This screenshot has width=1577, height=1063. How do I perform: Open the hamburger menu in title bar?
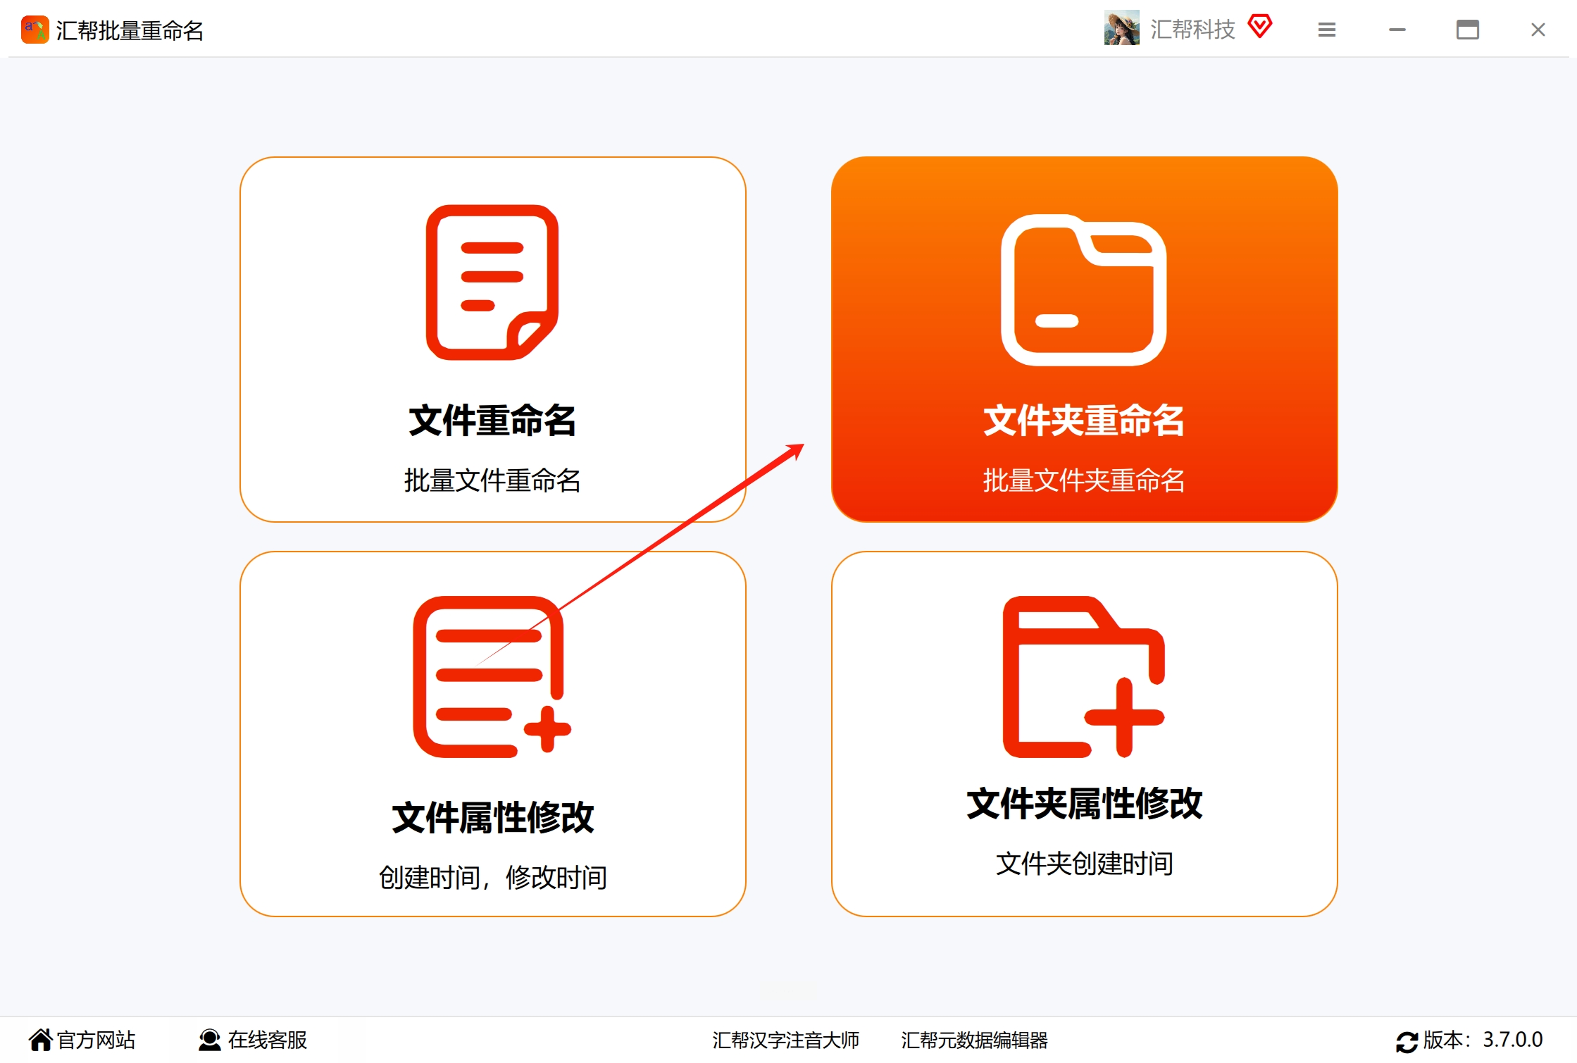(x=1327, y=30)
